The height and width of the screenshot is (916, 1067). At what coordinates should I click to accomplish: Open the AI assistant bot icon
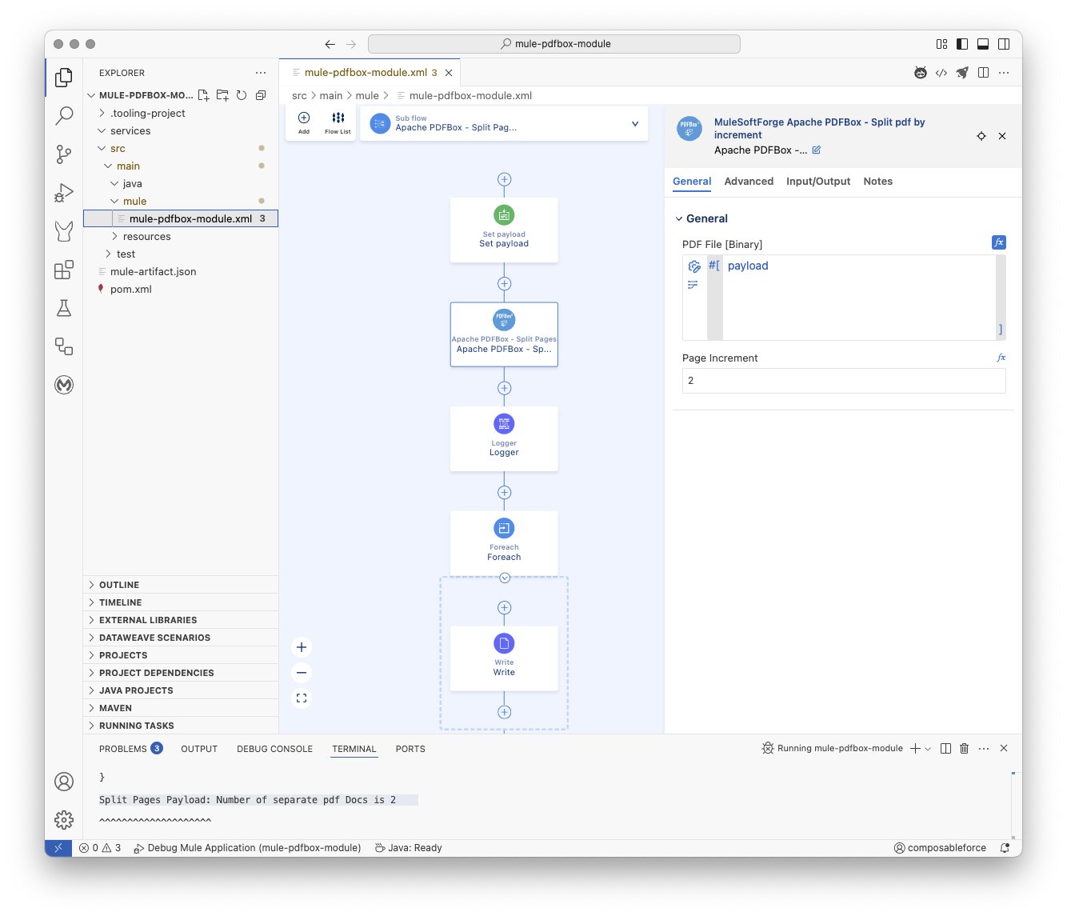(920, 72)
